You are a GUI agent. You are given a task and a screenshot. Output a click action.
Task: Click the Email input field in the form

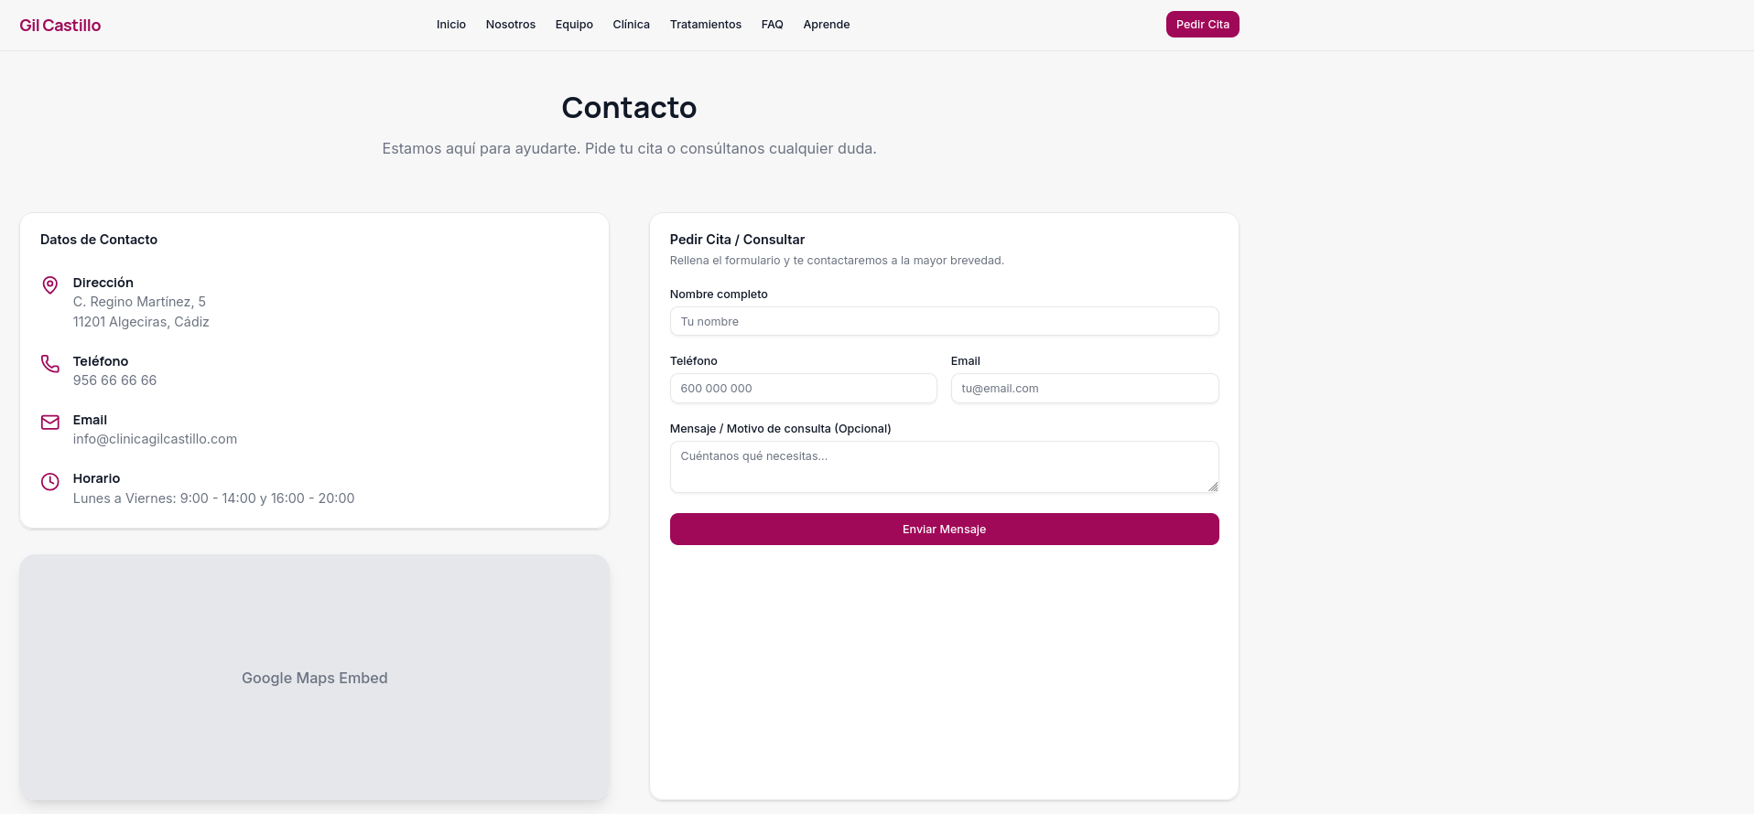pyautogui.click(x=1085, y=389)
